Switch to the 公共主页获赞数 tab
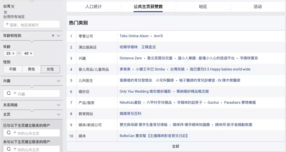This screenshot has height=152, width=286. (x=148, y=7)
